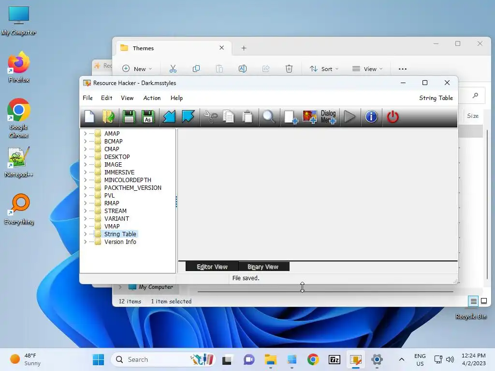Click the Themes window search magnifier
This screenshot has width=495, height=371.
point(476,95)
